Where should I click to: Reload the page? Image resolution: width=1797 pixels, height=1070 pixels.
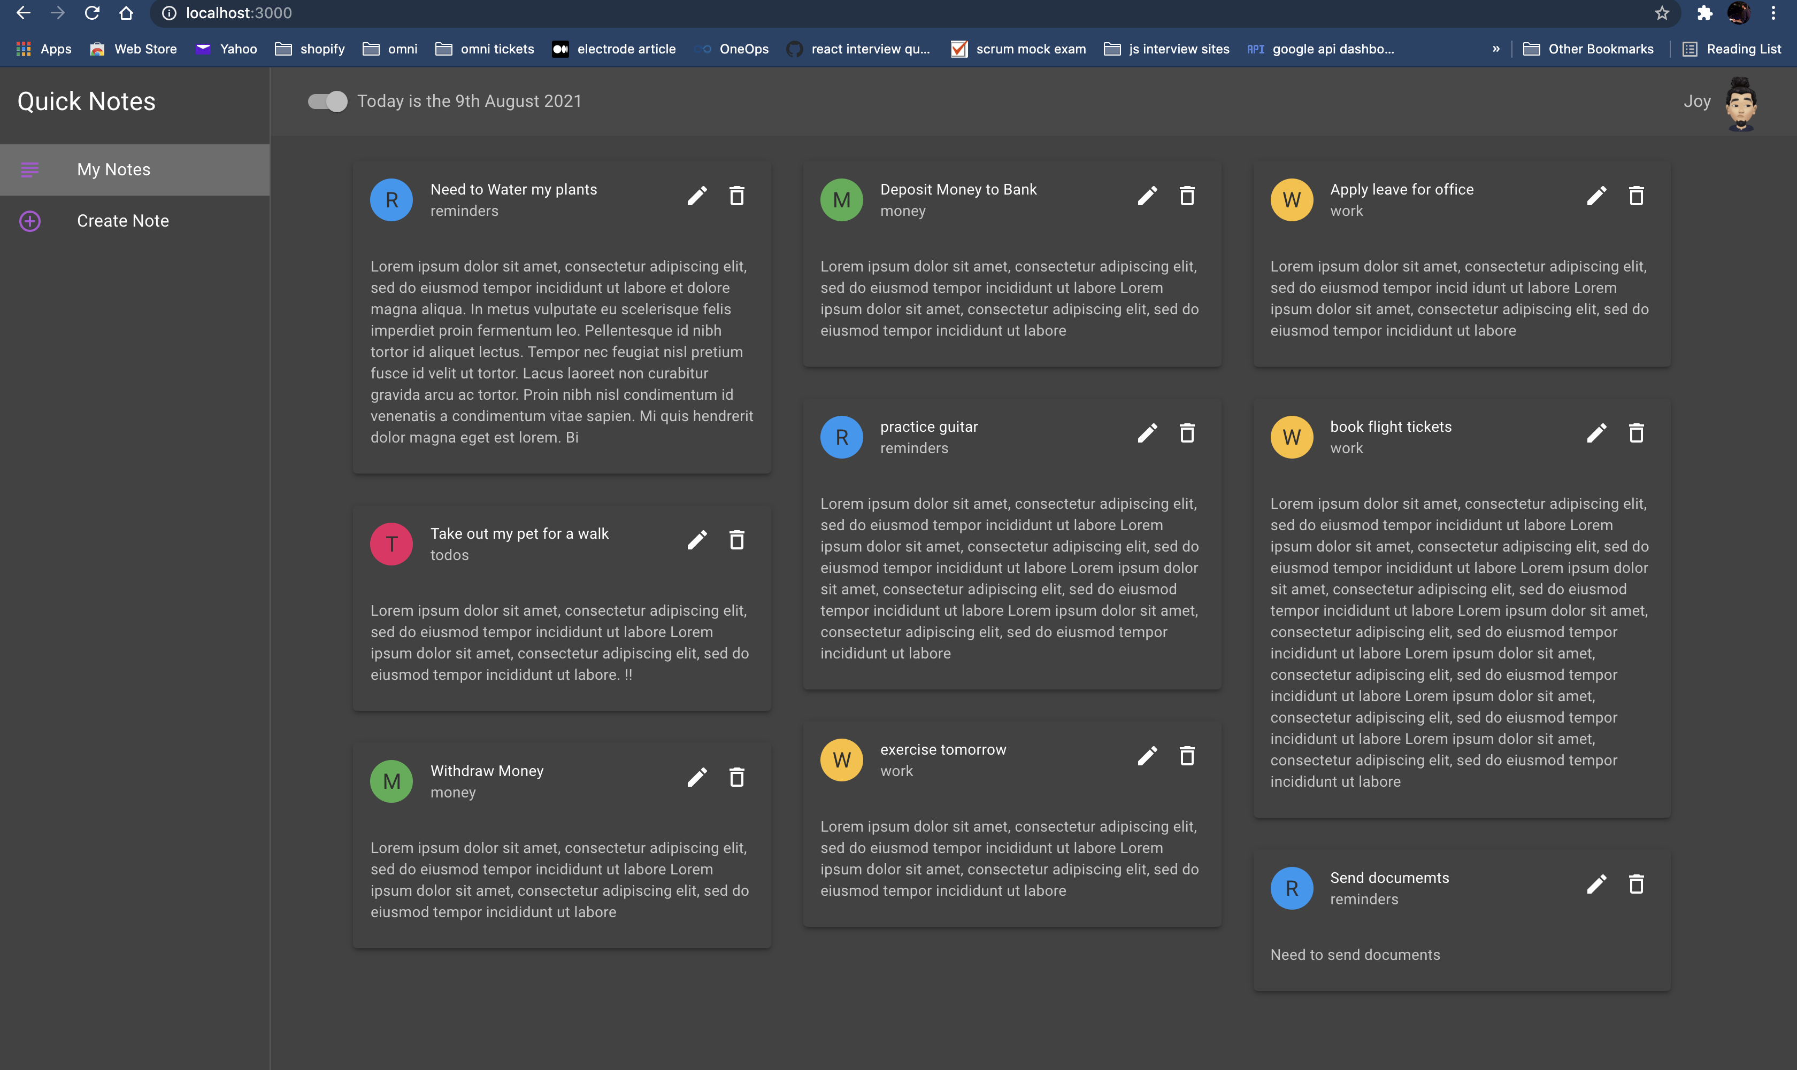click(91, 13)
